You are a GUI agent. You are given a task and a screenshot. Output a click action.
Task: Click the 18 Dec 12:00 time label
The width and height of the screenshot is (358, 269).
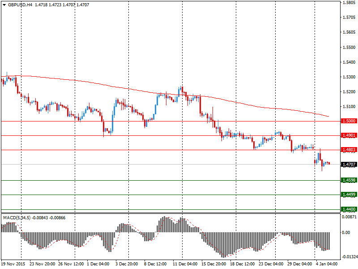click(242, 264)
